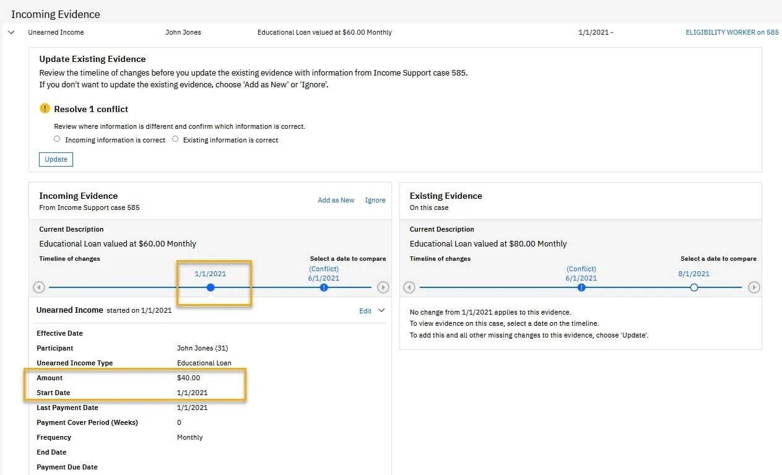Click existing '(Conflict) 6/1/2021' date label
Screen dimensions: 782x475
[581, 274]
